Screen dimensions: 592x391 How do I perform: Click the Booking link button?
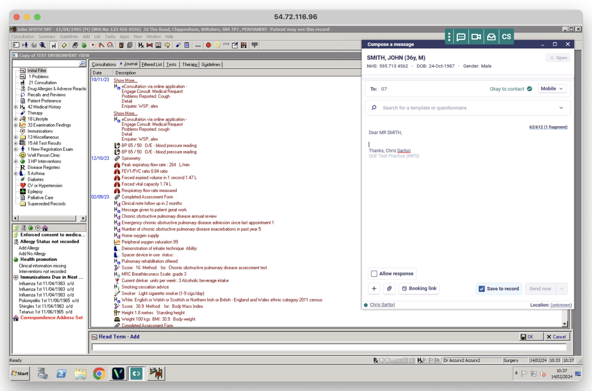[419, 288]
